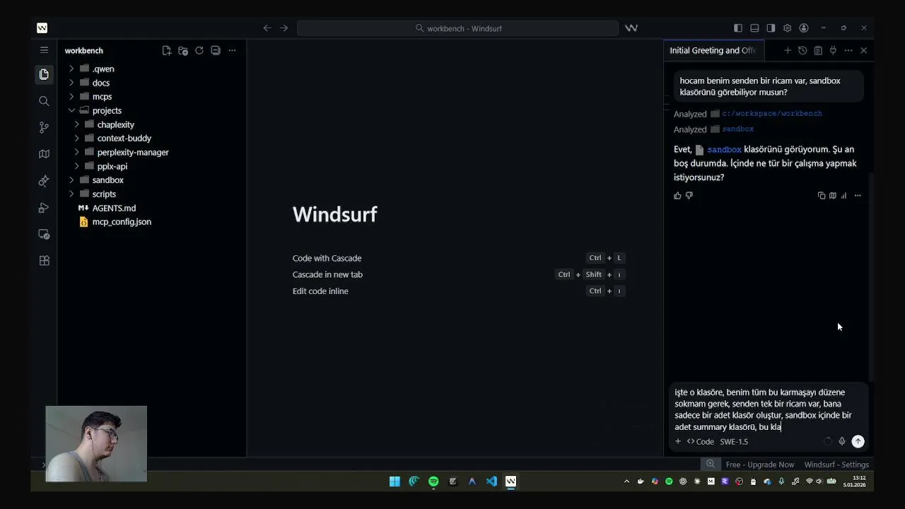
Task: Click the bar chart icon under response
Action: (x=843, y=196)
